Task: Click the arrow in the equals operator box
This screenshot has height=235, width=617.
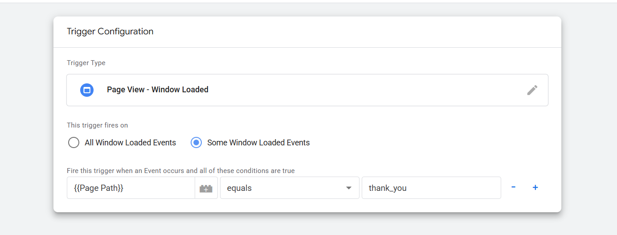Action: click(x=349, y=188)
